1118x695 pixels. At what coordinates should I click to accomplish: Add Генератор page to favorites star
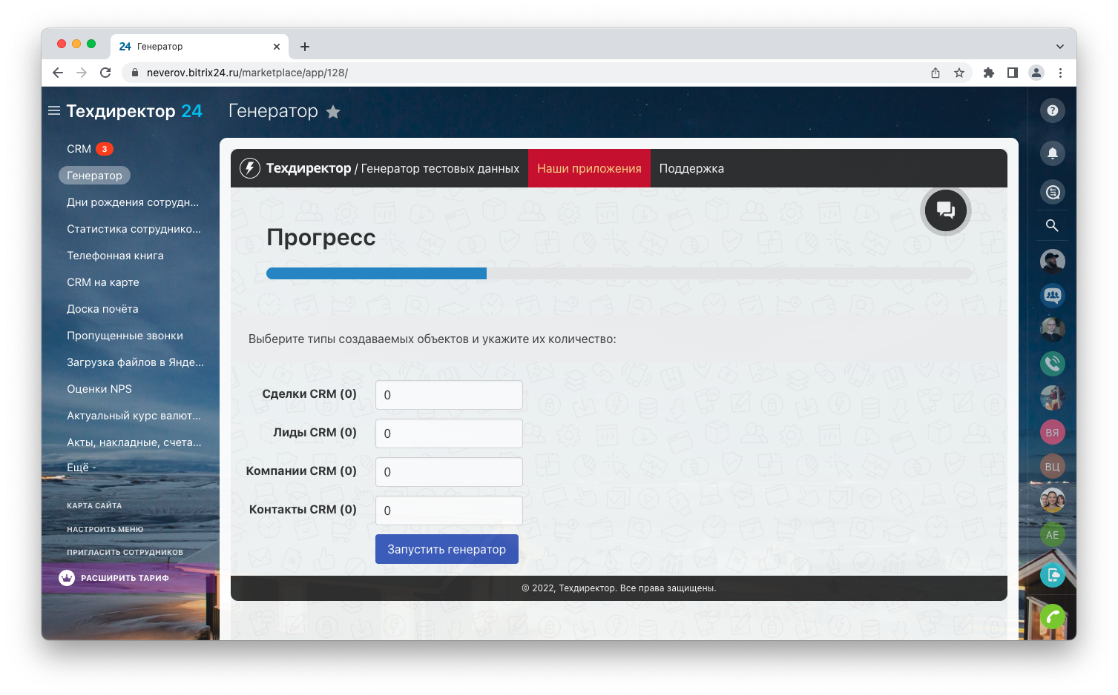coord(333,112)
